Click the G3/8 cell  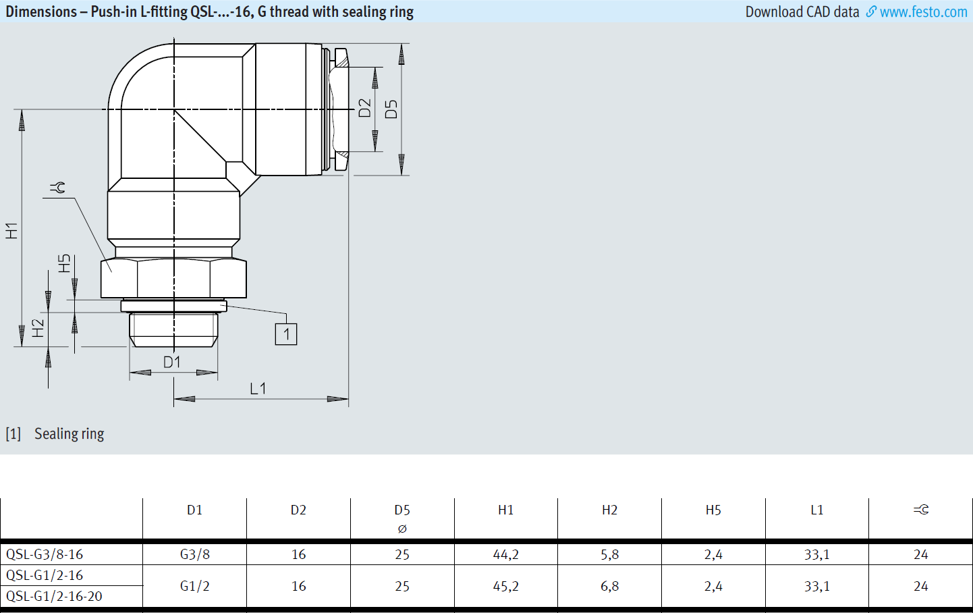click(194, 554)
